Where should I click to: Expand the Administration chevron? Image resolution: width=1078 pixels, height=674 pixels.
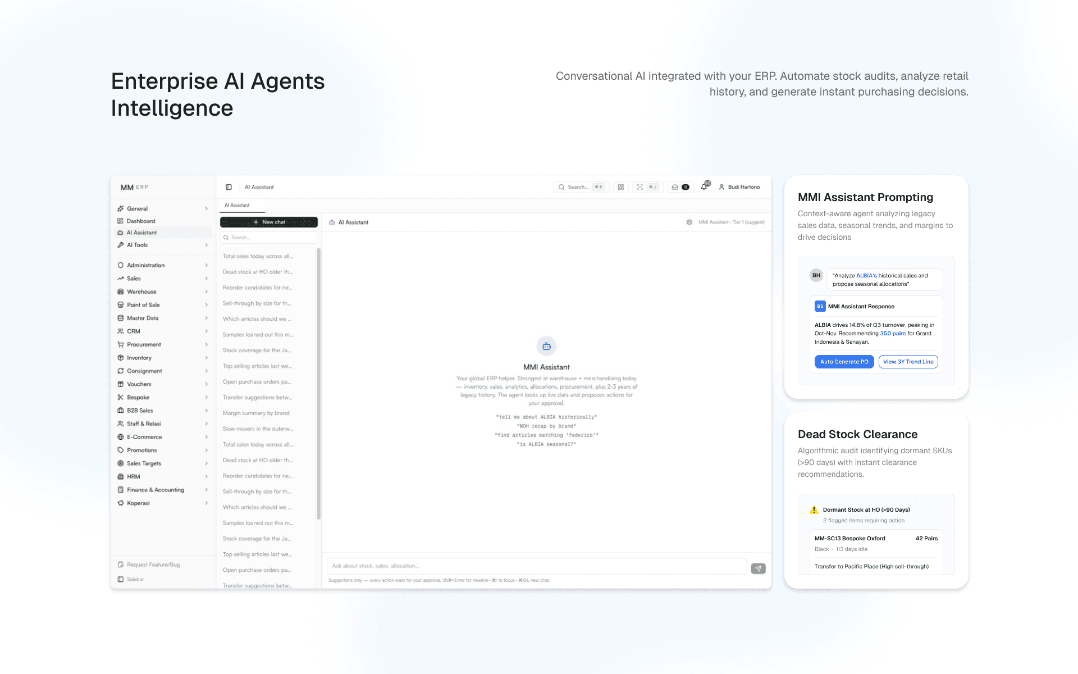[207, 265]
